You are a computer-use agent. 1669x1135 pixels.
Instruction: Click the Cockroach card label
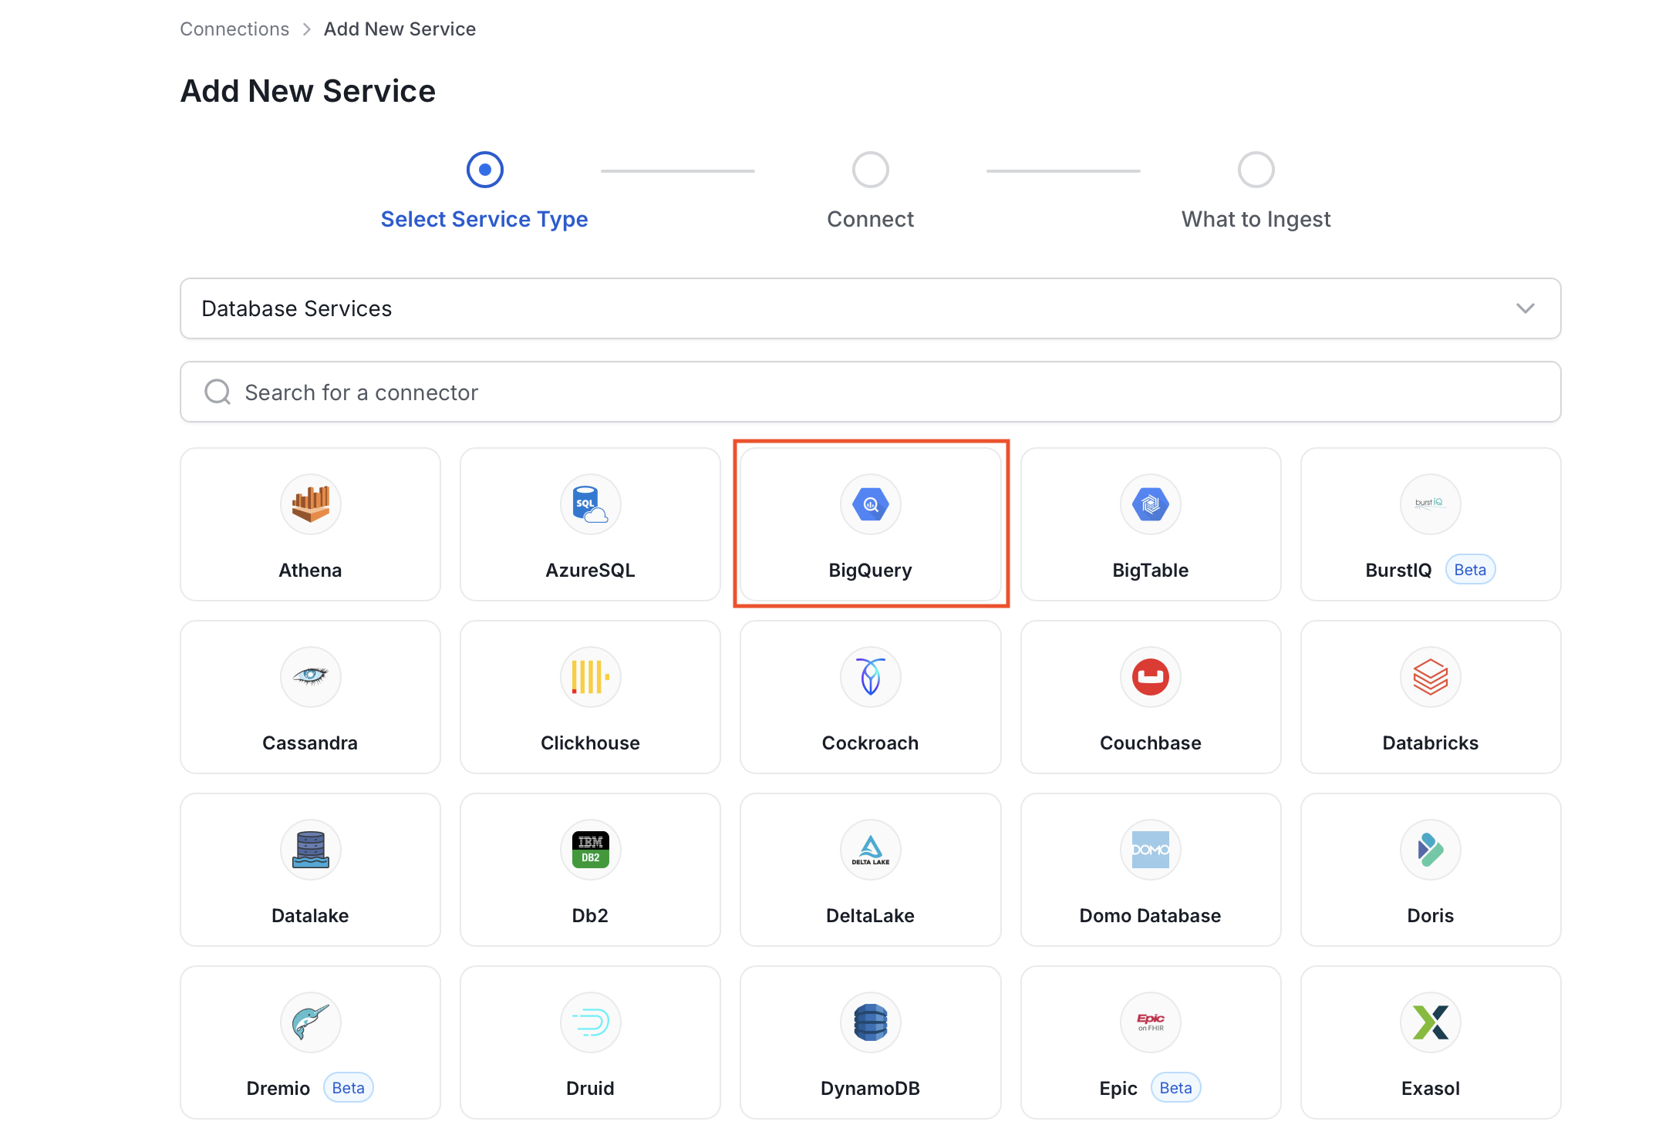pyautogui.click(x=871, y=743)
